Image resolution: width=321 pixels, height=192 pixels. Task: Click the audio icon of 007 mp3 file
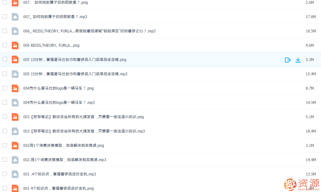[x=15, y=17]
